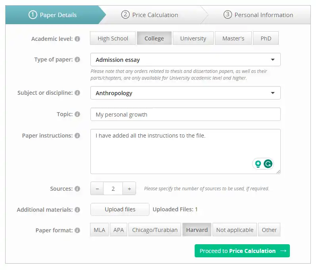Select High School academic level
This screenshot has height=270, width=316.
(113, 38)
